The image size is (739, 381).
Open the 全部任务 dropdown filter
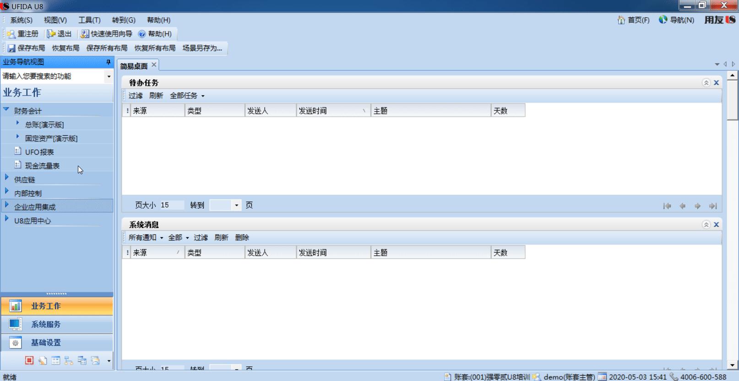click(187, 96)
